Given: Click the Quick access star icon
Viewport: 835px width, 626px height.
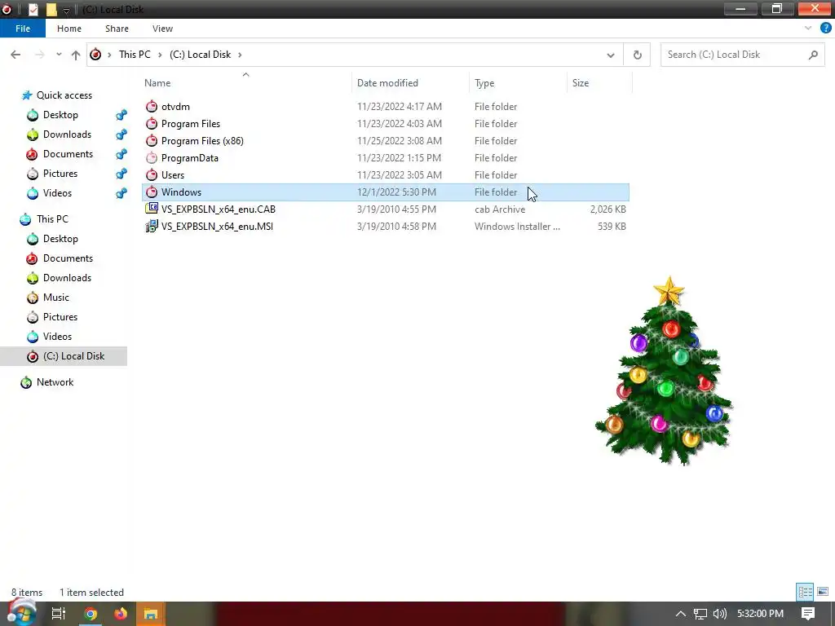Looking at the screenshot, I should (27, 95).
